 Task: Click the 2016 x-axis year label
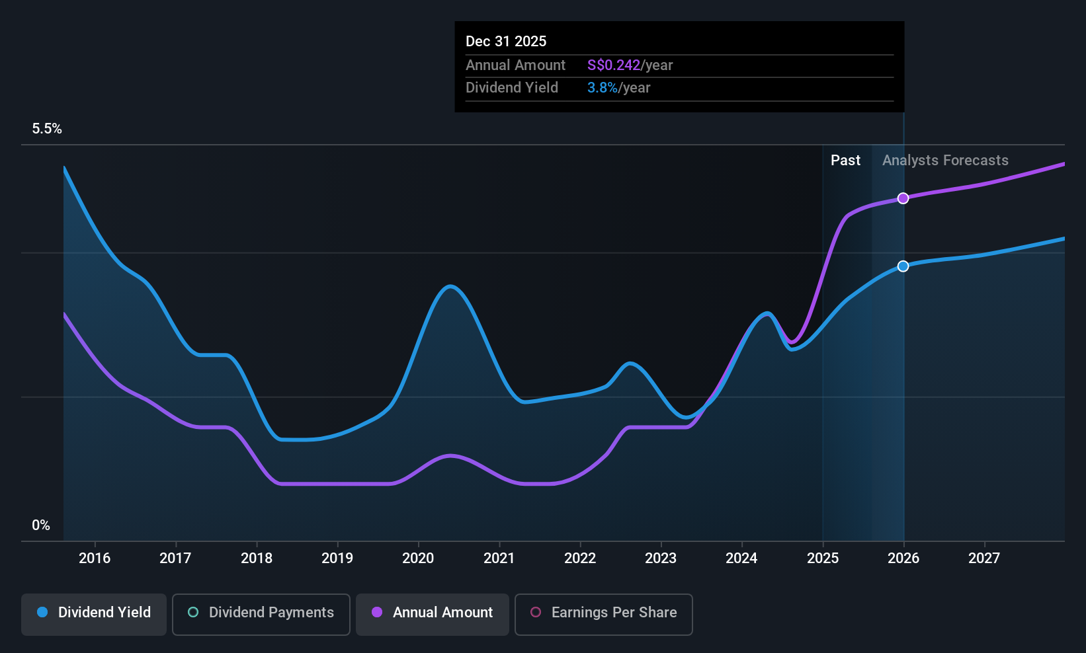(x=95, y=558)
